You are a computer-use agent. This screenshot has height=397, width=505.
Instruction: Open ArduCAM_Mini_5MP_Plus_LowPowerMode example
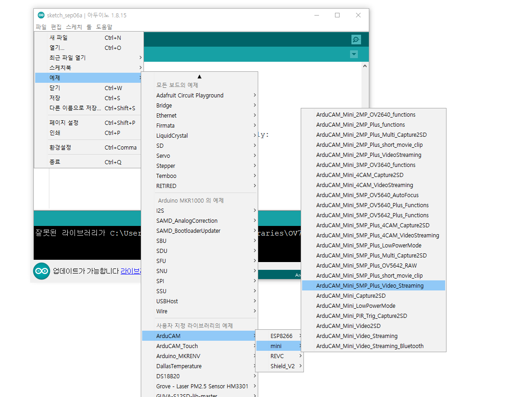(373, 246)
